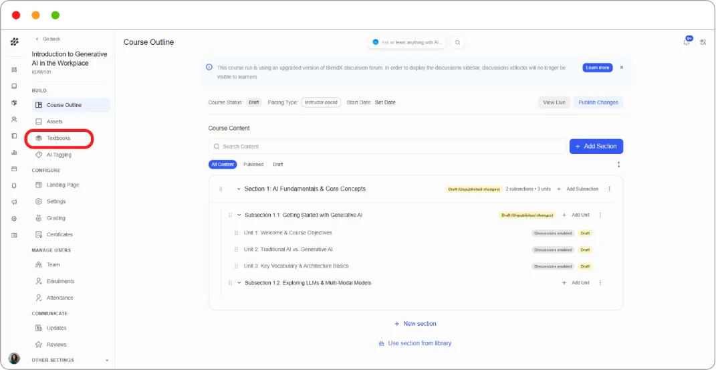Open Textbooks in the sidebar

59,138
